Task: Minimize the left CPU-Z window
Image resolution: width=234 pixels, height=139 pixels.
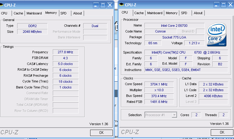Action: [96, 5]
